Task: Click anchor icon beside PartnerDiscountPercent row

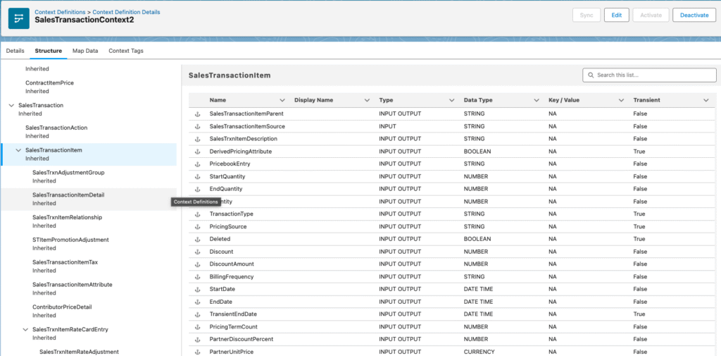Action: (197, 339)
